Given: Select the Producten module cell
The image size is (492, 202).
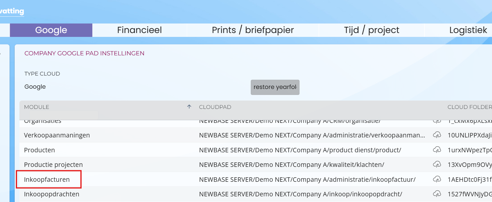Looking at the screenshot, I should (x=39, y=150).
